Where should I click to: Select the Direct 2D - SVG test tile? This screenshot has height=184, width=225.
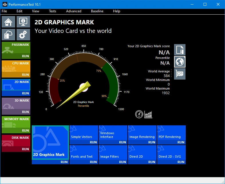click(x=171, y=153)
